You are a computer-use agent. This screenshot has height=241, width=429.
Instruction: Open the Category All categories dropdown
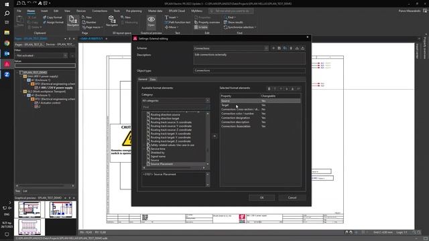click(x=207, y=100)
